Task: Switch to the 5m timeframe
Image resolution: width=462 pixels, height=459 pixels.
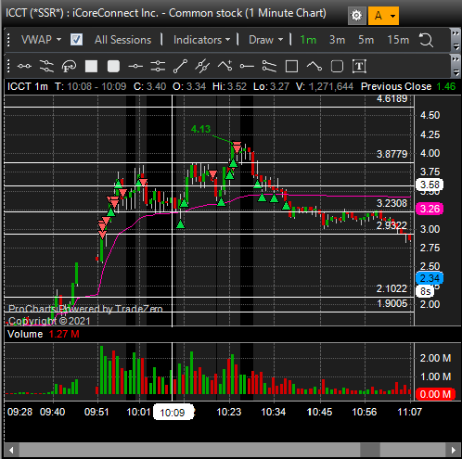Action: (366, 40)
